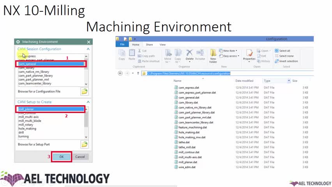Screen dimensions: 332x187
Task: Click the History icon in Open group
Action: pos(263,61)
